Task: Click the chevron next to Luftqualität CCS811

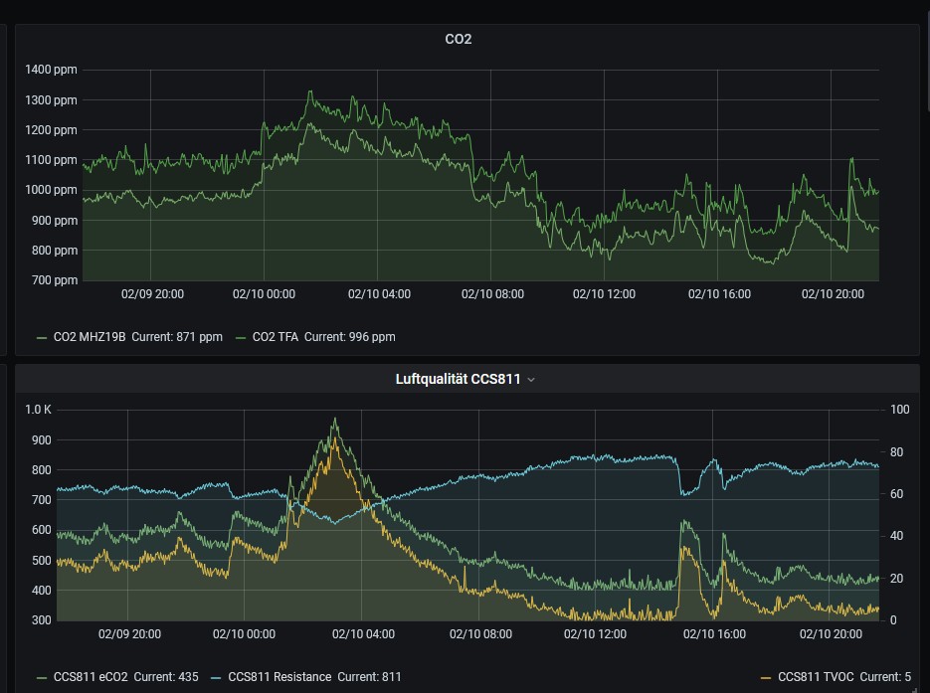Action: (x=531, y=380)
